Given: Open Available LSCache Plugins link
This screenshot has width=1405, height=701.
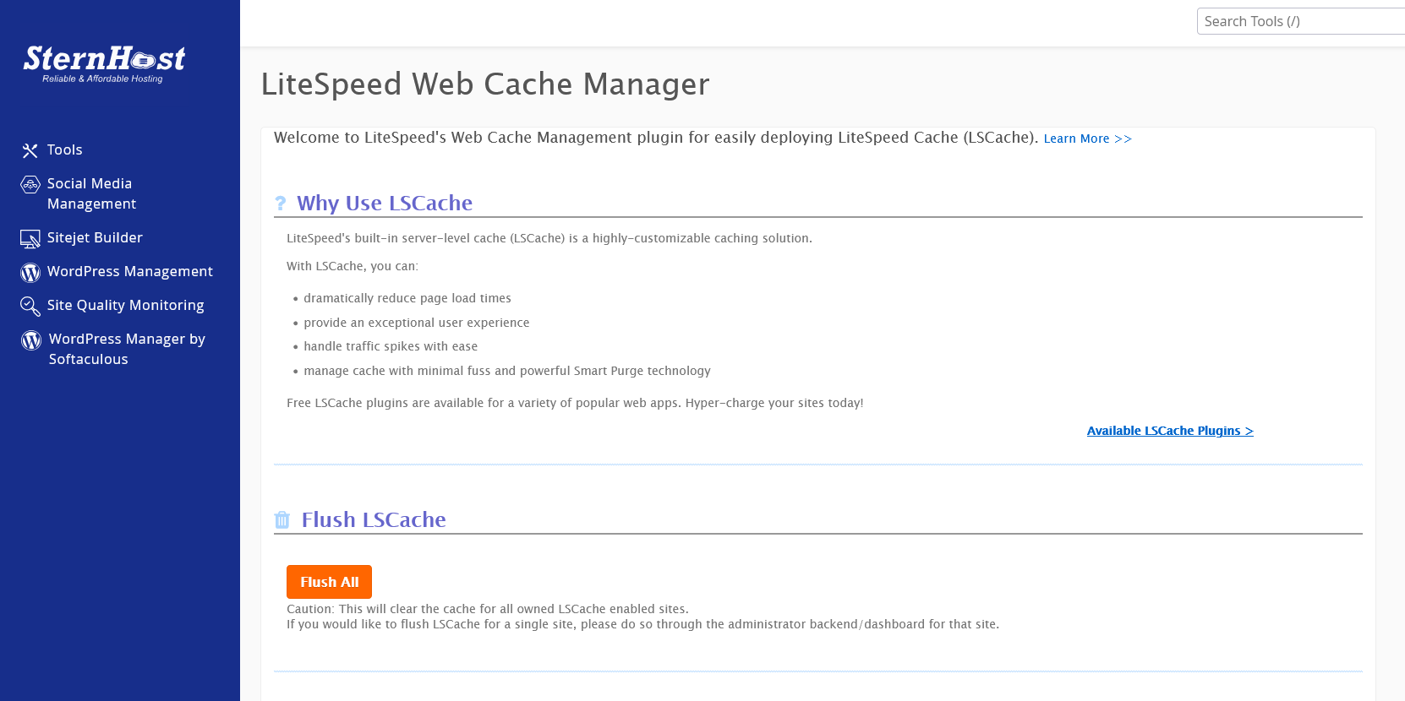Looking at the screenshot, I should click(1169, 431).
